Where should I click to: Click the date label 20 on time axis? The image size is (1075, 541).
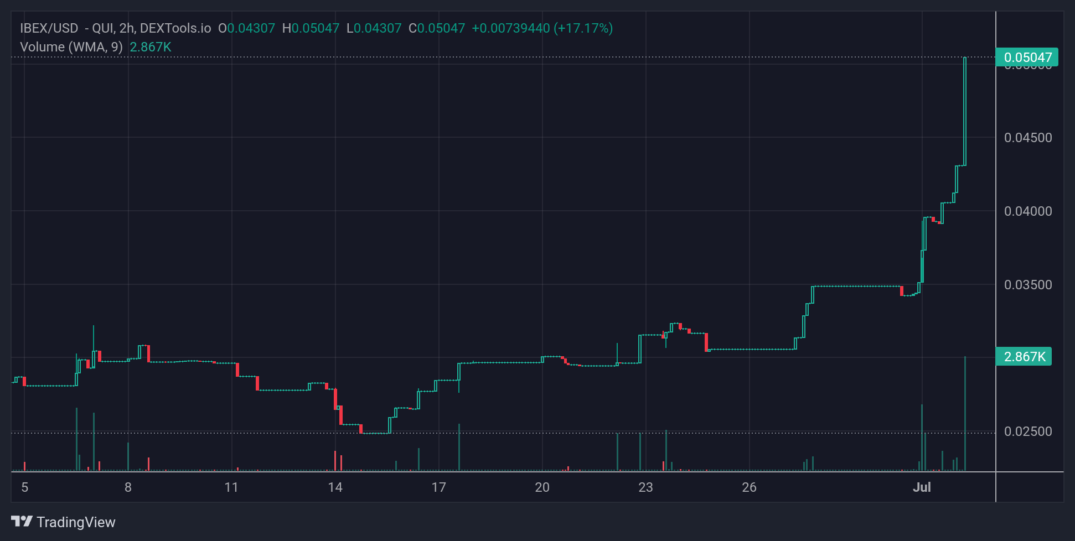point(542,487)
